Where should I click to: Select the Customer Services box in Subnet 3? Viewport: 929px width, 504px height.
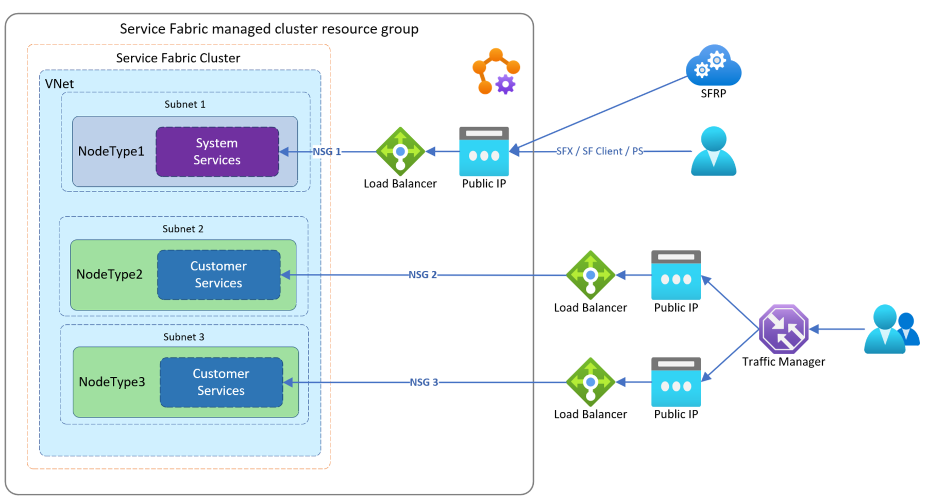pos(221,382)
